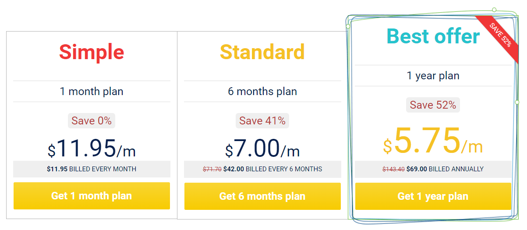Get the 1 year plan

coord(433,196)
